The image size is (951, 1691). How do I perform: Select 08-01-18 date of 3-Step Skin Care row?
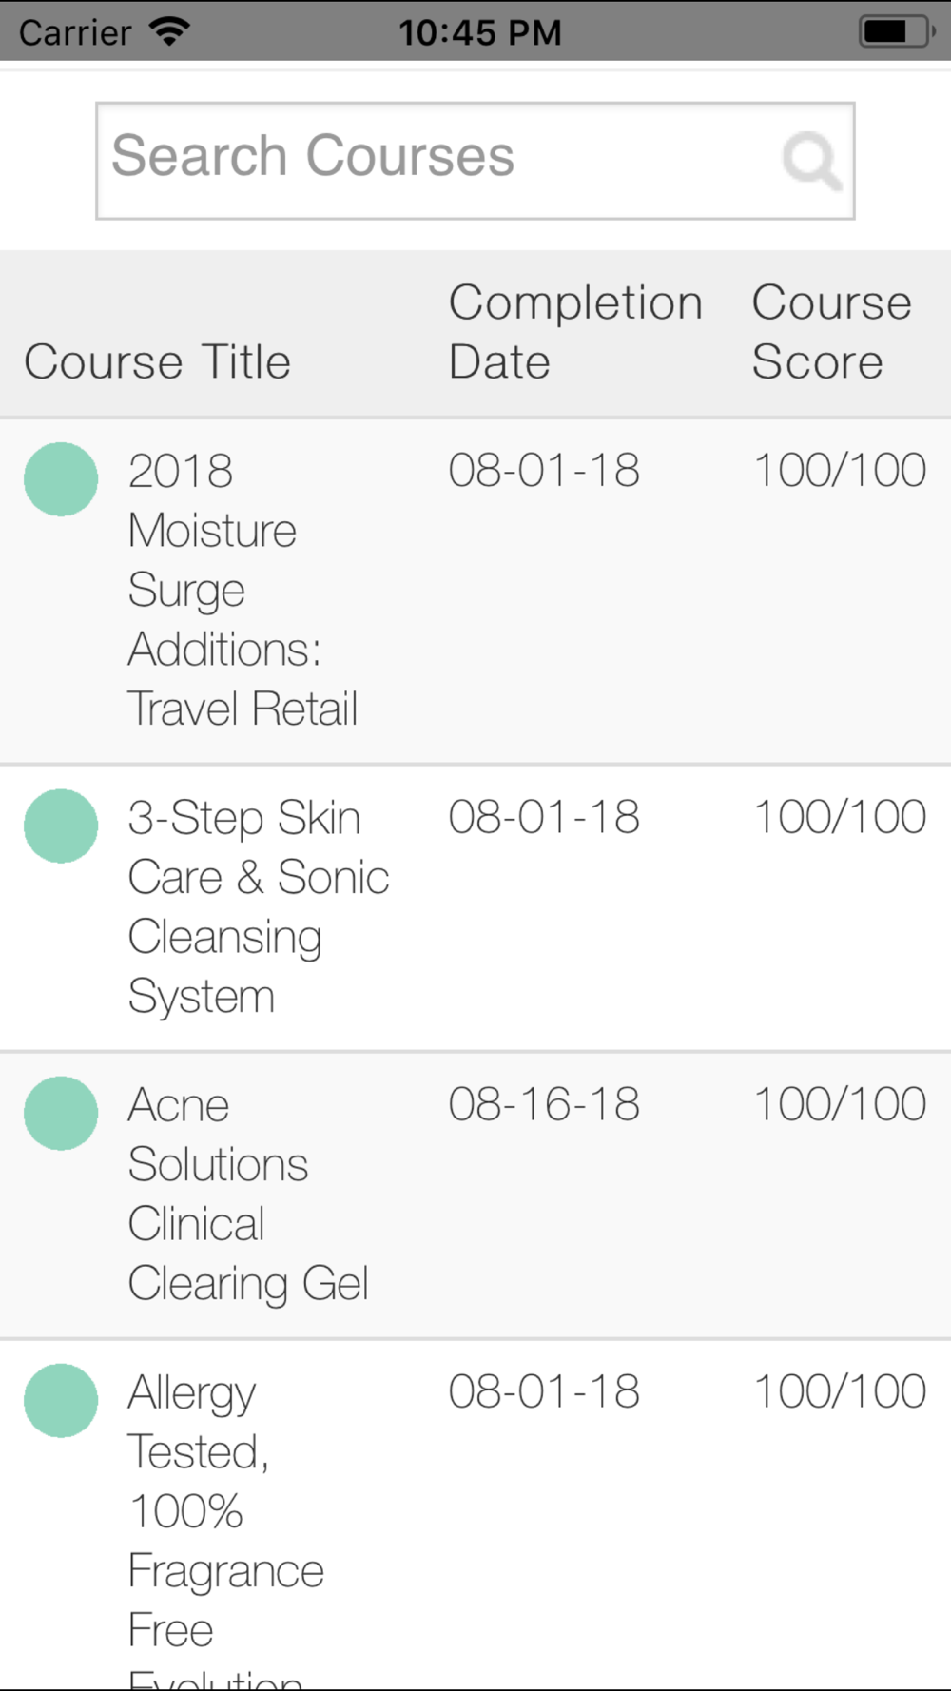point(544,818)
